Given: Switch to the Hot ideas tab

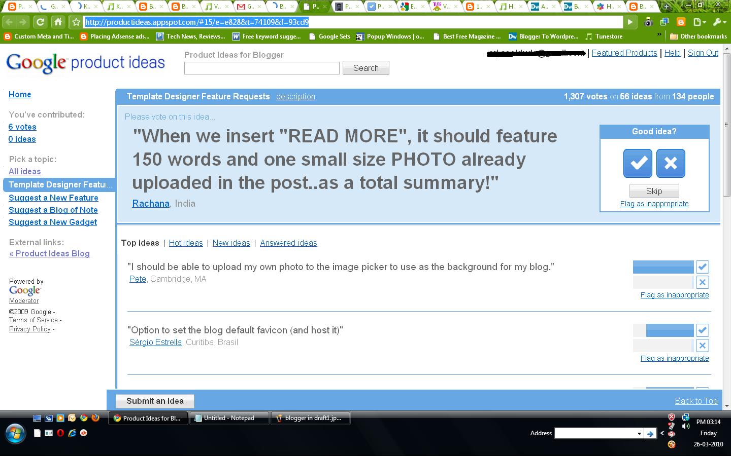Looking at the screenshot, I should click(186, 243).
